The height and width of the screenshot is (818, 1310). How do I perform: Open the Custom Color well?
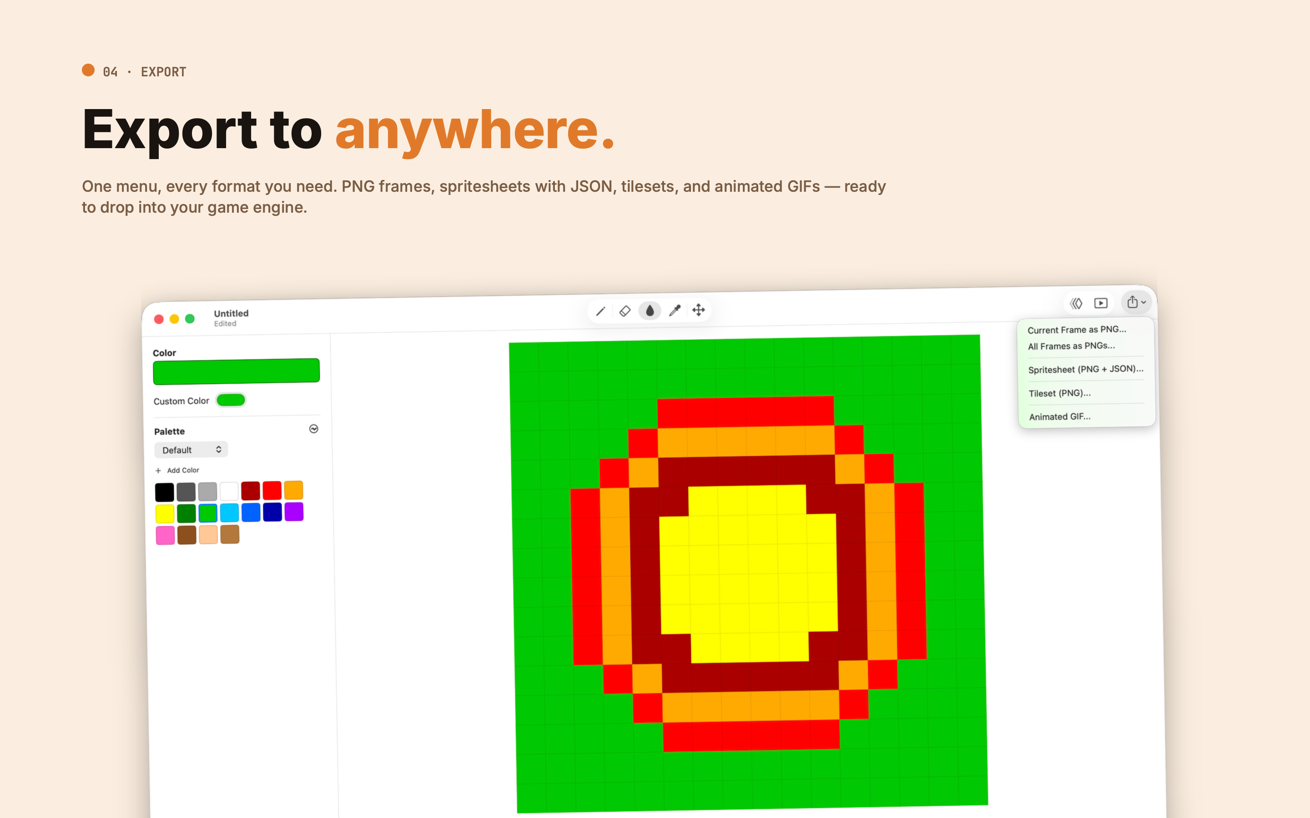coord(231,400)
